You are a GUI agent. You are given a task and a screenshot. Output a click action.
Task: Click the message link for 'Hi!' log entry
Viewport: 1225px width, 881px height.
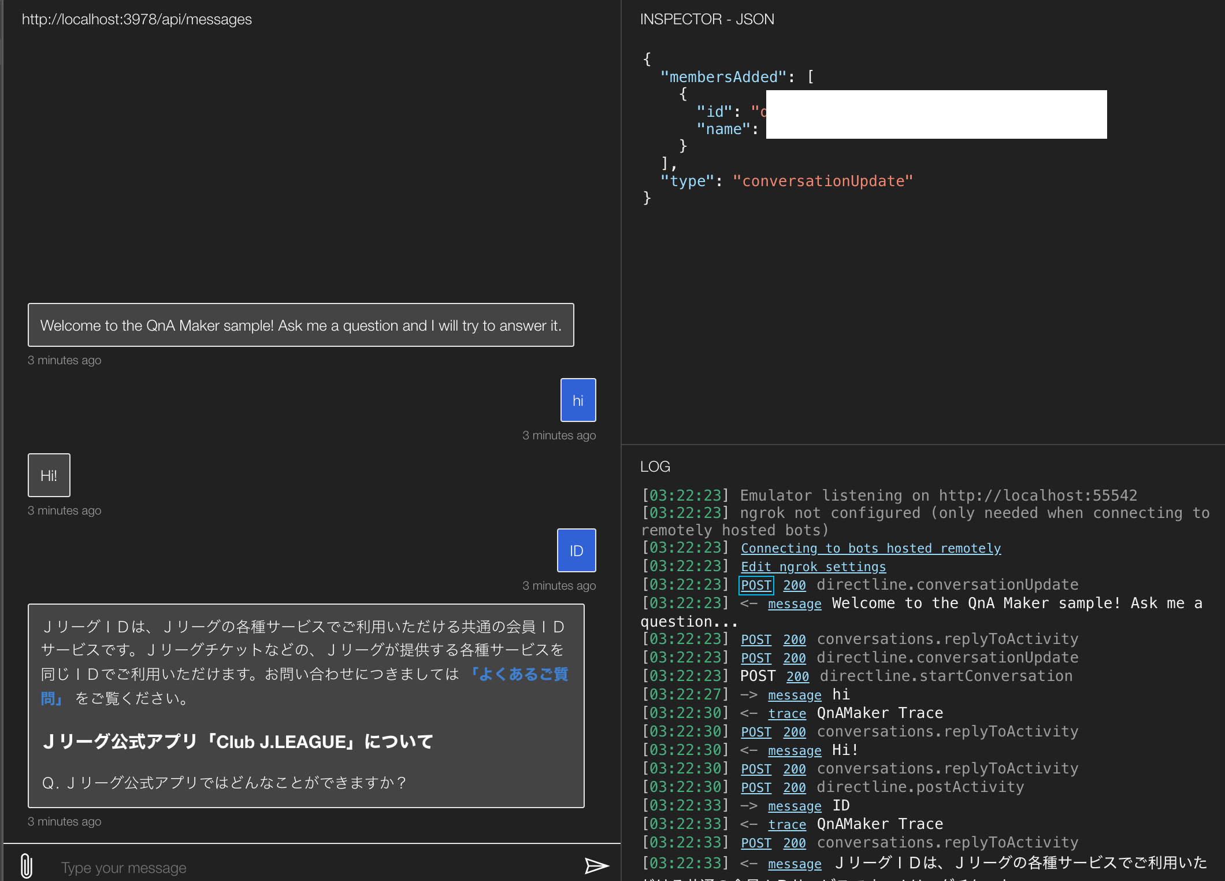point(794,750)
